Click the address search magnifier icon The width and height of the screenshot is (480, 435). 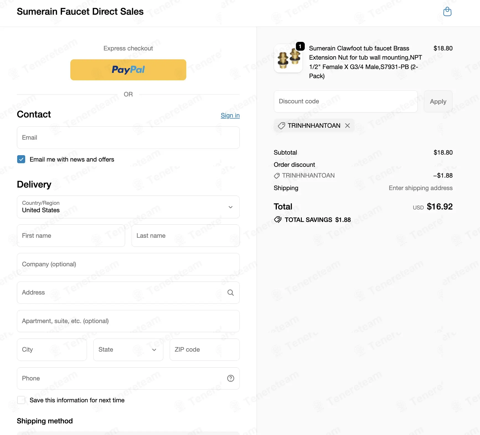pyautogui.click(x=230, y=293)
